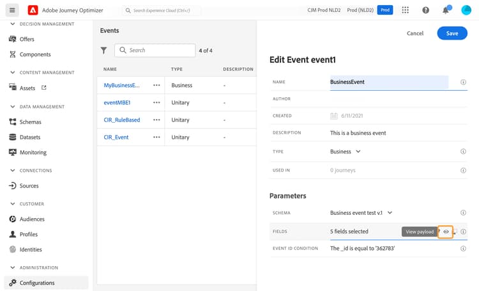Click the info icon beside Name field
The image size is (479, 291).
(463, 82)
